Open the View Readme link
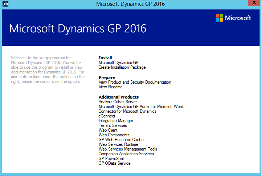261x176 pixels. click(x=110, y=87)
